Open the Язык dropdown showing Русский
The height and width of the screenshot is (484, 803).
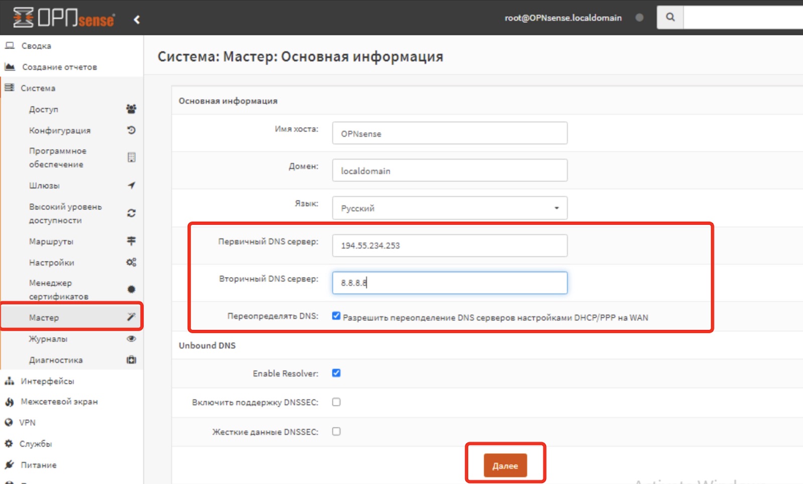(x=449, y=208)
